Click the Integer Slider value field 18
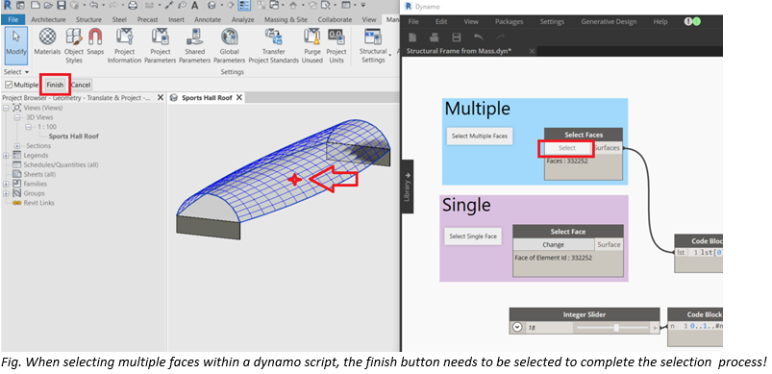 549,327
